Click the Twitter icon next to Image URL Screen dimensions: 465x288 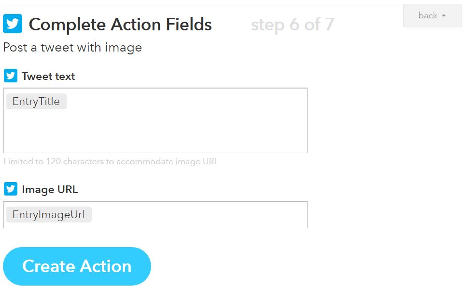coord(10,189)
